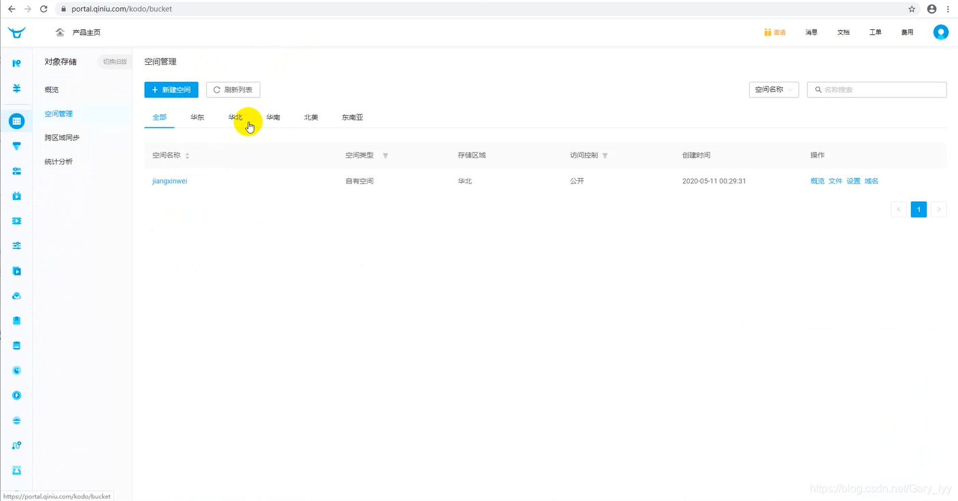Click the browser address bar URL
The width and height of the screenshot is (958, 501).
coord(121,9)
